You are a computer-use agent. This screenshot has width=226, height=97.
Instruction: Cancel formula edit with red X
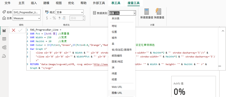click(14, 30)
